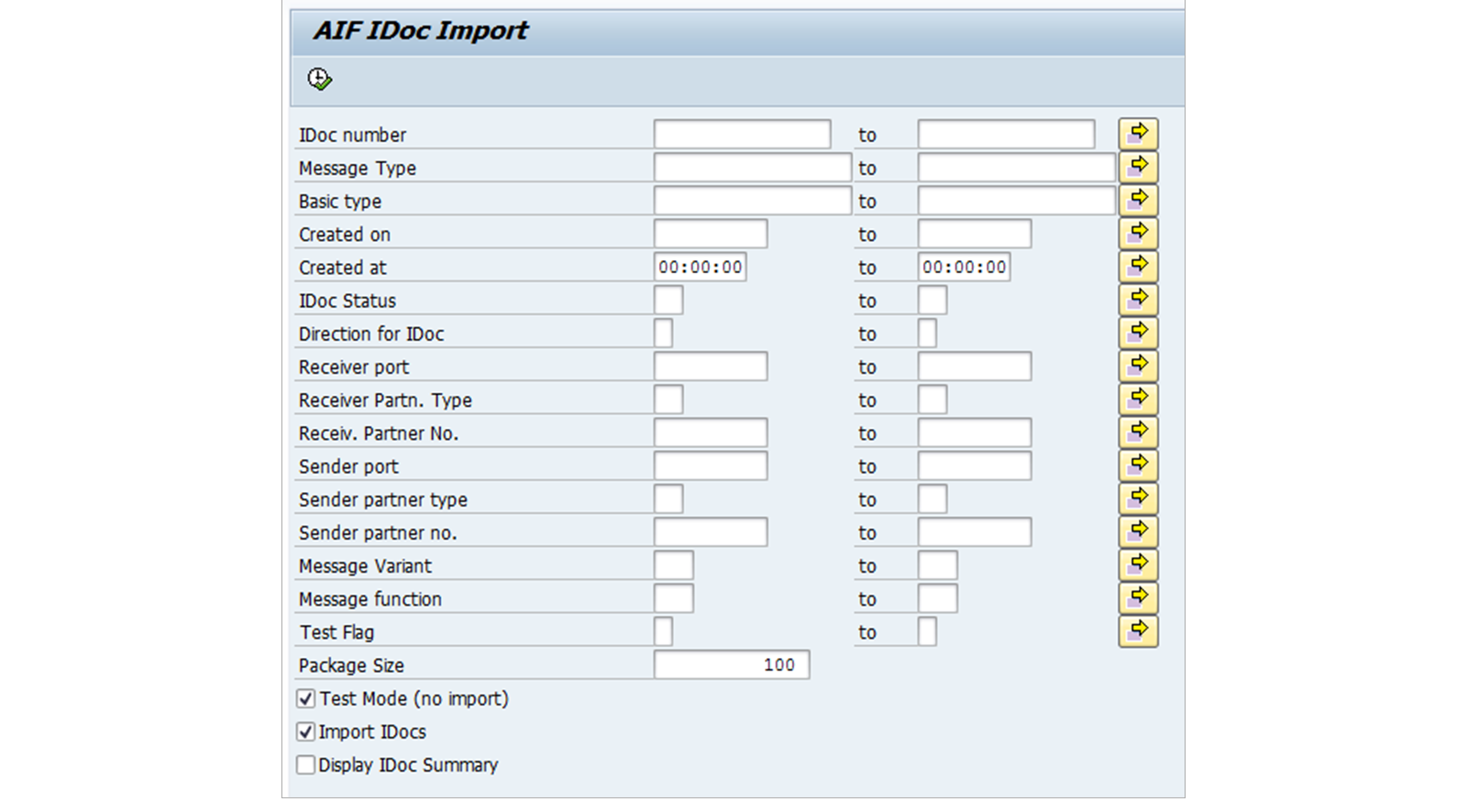Open multiple selection for Basic type
The image size is (1467, 799).
point(1138,200)
